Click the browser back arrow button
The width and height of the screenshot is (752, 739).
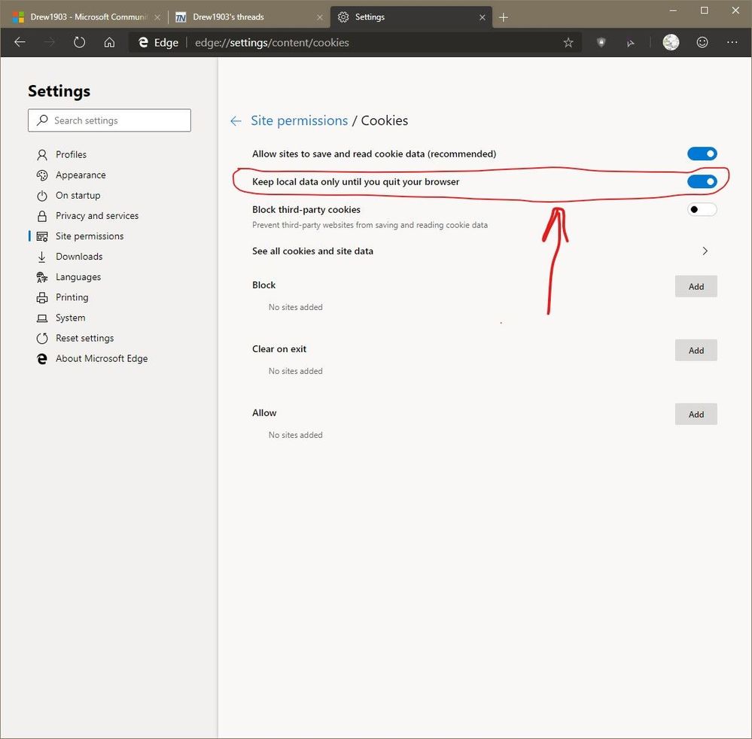pos(20,42)
